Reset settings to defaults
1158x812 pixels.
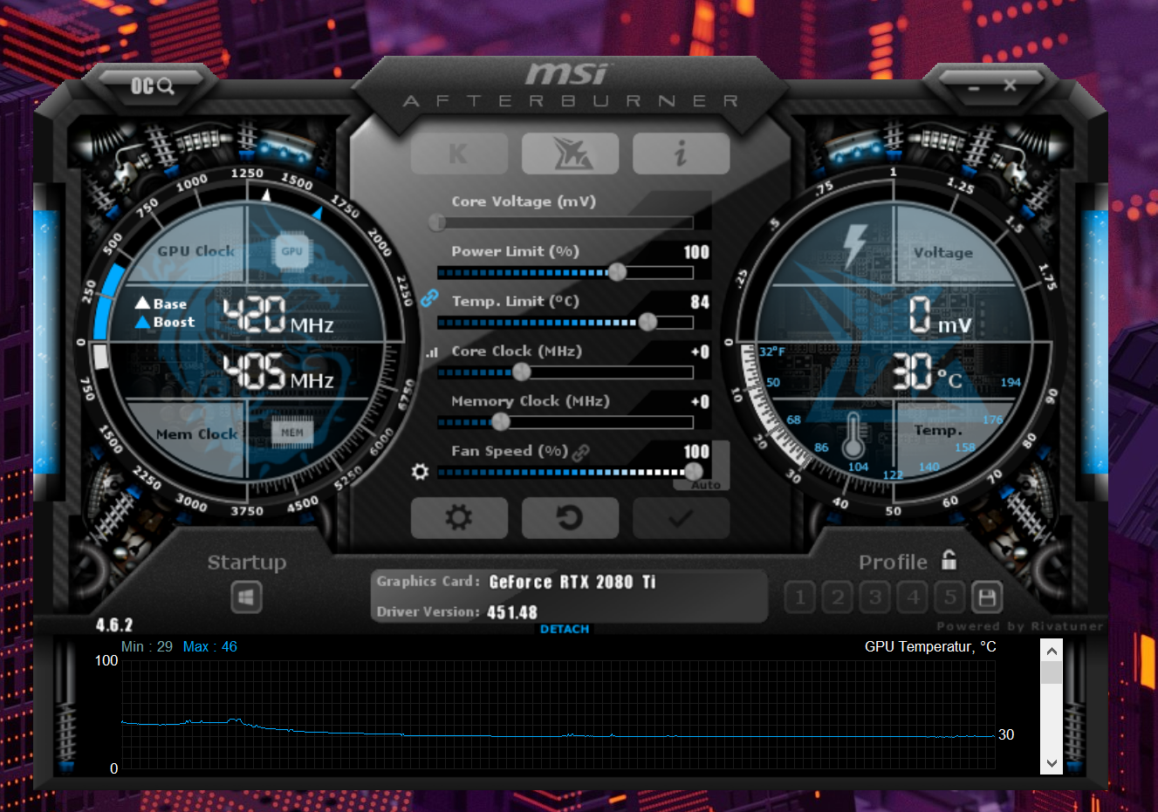[571, 518]
